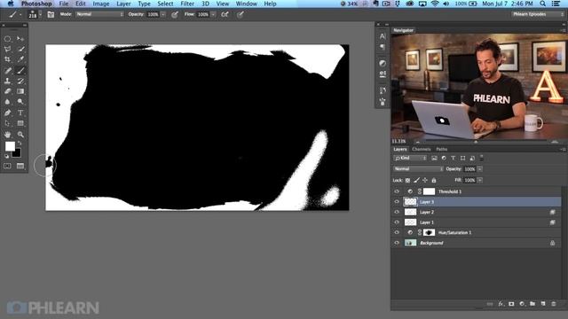Select the Type tool
568x319 pixels.
tap(20, 113)
